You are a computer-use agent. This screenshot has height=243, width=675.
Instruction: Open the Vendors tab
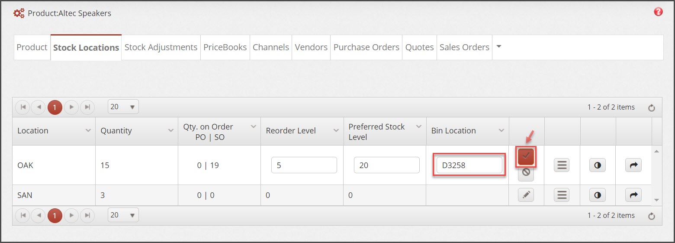pos(311,47)
